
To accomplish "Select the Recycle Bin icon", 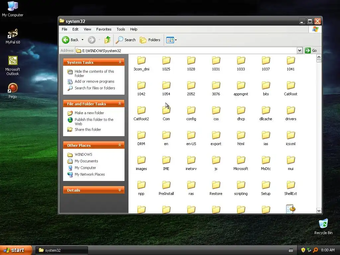I will coord(323,227).
